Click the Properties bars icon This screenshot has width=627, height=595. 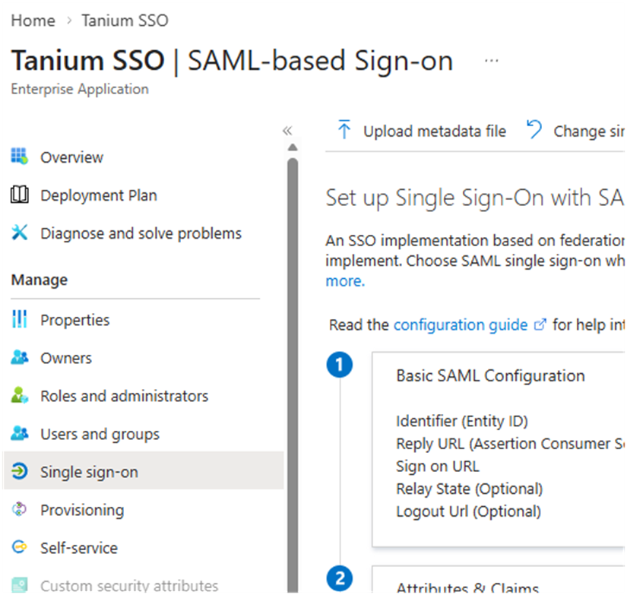[20, 320]
